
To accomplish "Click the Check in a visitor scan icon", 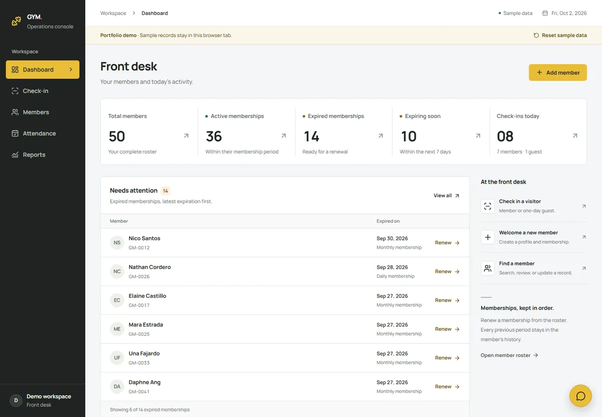I will pyautogui.click(x=488, y=206).
